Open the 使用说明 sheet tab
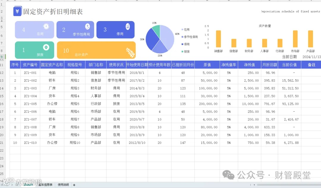This screenshot has width=321, height=188. [63, 185]
